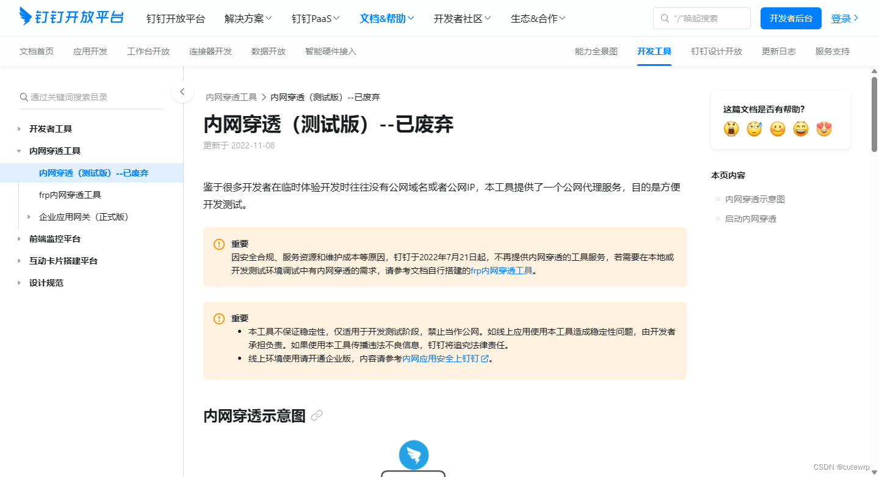Open the 钉钉PaaS dropdown menu
Screen dimensions: 879x477
point(316,18)
